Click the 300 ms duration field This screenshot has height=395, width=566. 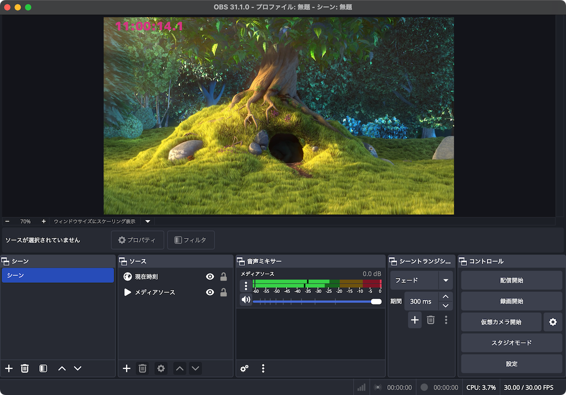point(421,301)
